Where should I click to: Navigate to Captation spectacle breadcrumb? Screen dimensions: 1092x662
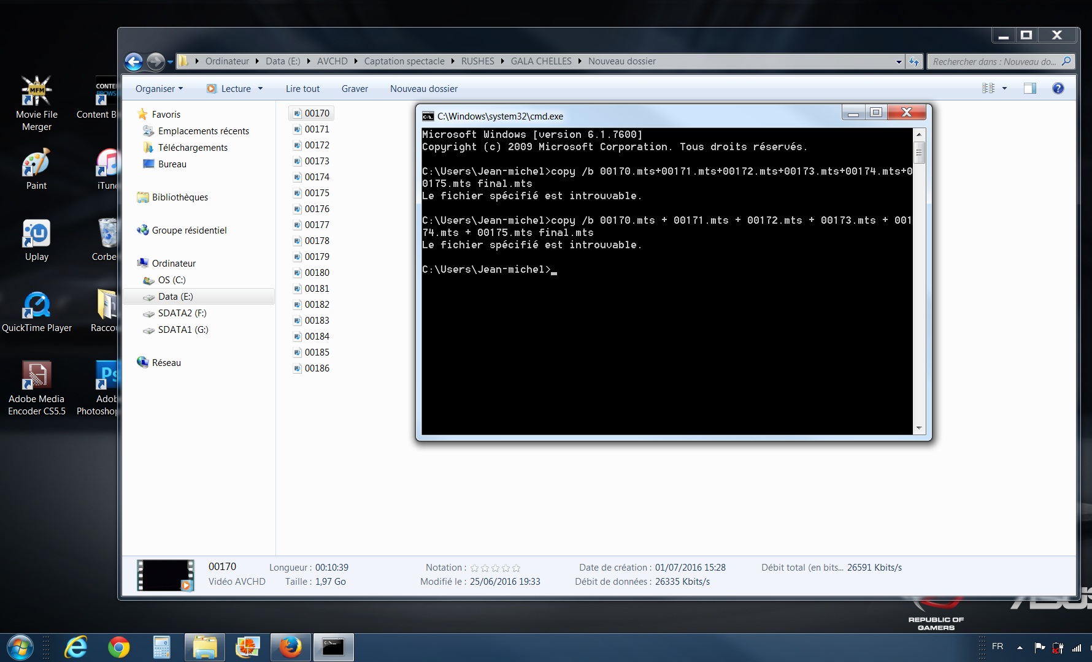[404, 61]
